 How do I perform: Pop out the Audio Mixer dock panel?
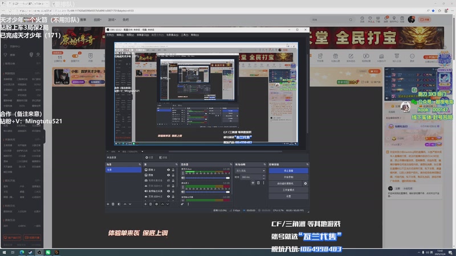[231, 164]
